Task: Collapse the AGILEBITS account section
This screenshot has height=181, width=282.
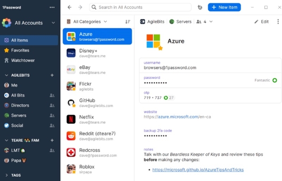Action: click(x=7, y=75)
